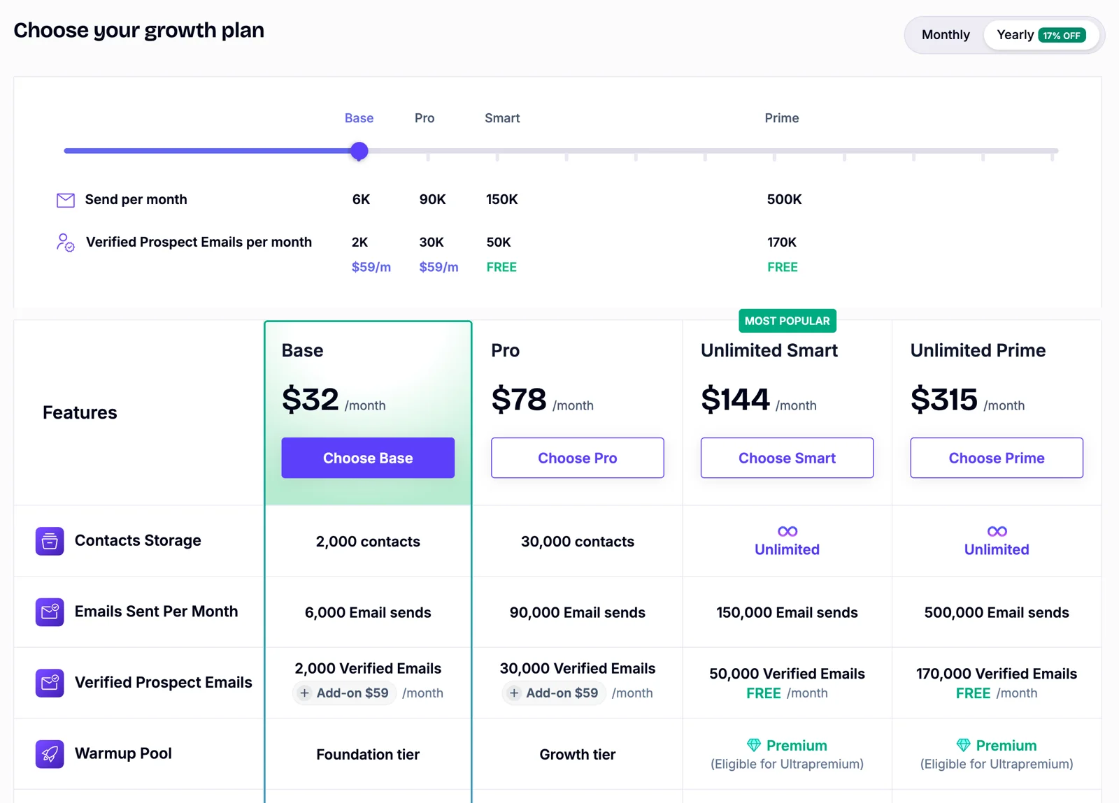Click the Choose your growth plan heading
The image size is (1119, 803).
[139, 31]
